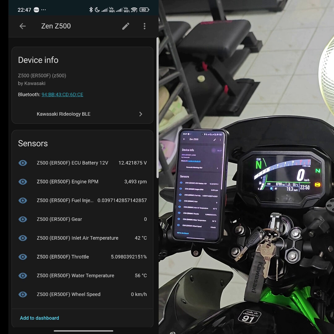Edit Zen Z500 with the pencil icon
The image size is (334, 334).
[126, 26]
